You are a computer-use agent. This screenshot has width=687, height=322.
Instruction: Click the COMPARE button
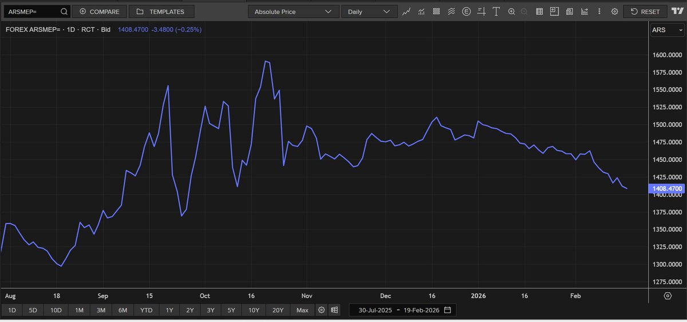pos(100,11)
